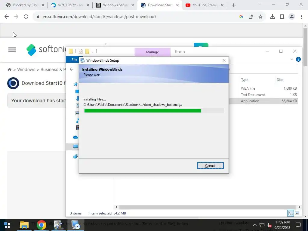Open the Quick Access toolbar dropdown arrow

click(x=93, y=51)
